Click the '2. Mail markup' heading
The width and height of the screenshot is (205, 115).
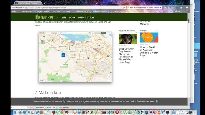coord(48,92)
